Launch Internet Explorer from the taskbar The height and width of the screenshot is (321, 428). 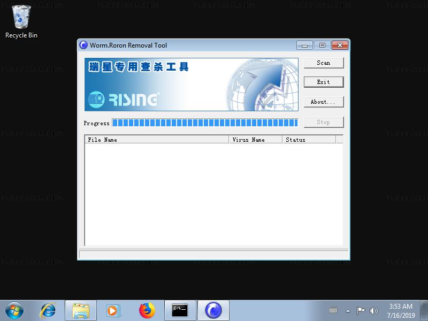click(48, 310)
